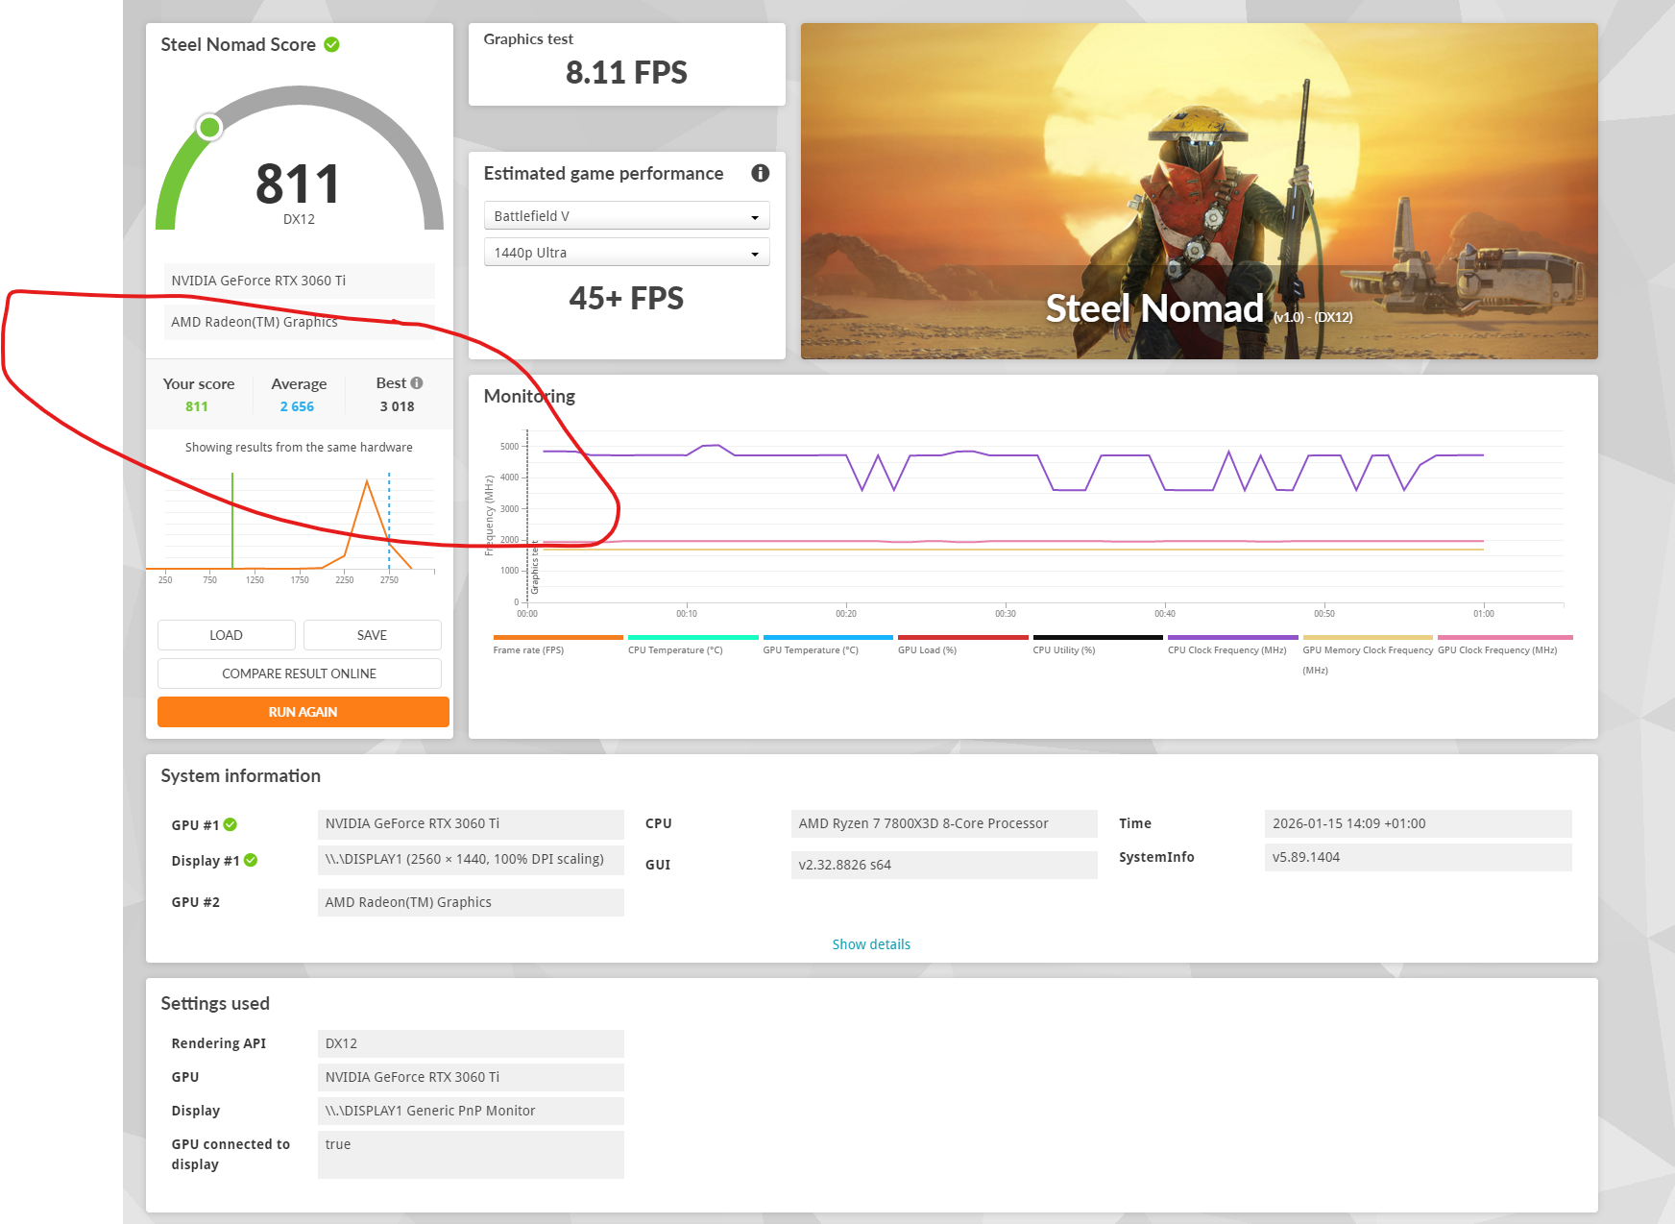The image size is (1675, 1224).
Task: Click the SystemInfo version v5.89.1404
Action: pos(1418,857)
